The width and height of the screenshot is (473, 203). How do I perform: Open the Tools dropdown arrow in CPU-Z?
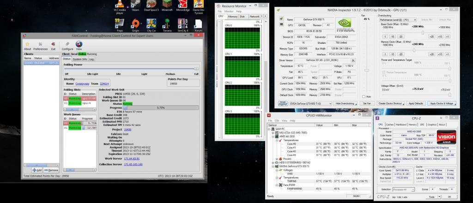pos(439,197)
